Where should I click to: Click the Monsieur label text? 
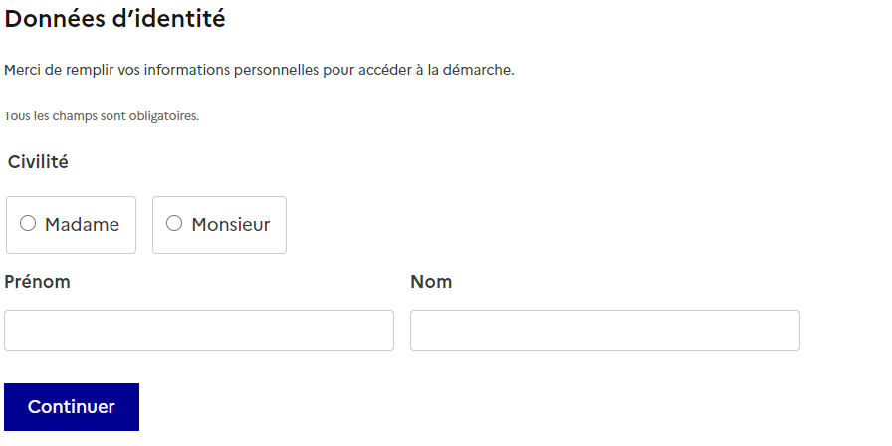click(230, 225)
